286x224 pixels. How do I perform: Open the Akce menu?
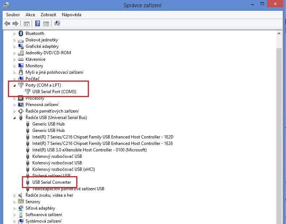tap(30, 15)
